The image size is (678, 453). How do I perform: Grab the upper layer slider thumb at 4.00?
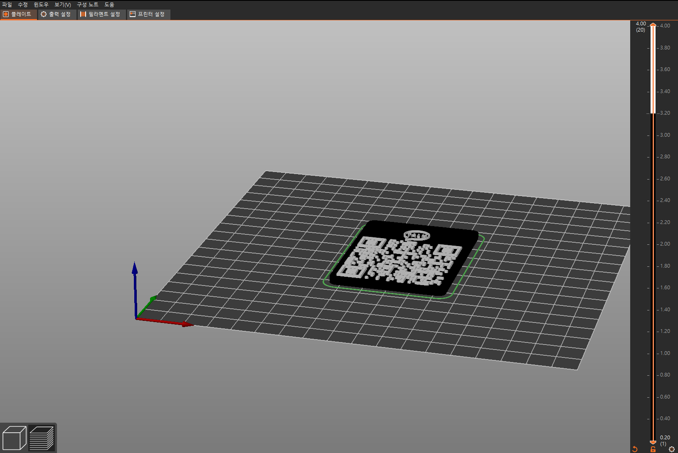click(653, 25)
